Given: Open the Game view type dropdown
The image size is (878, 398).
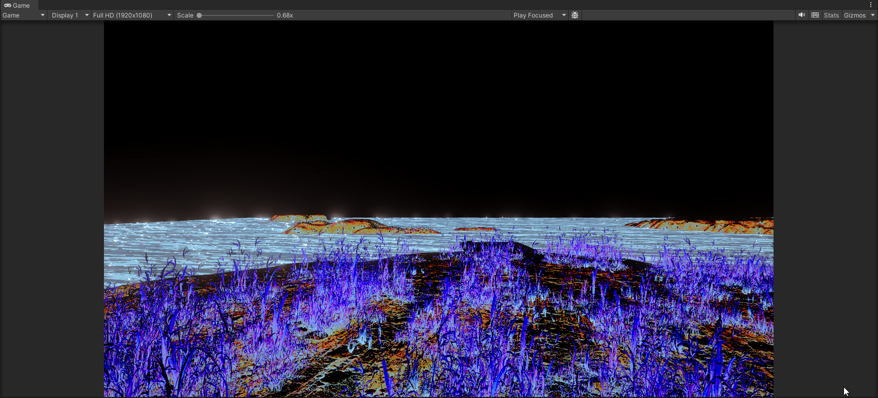Looking at the screenshot, I should (x=24, y=15).
